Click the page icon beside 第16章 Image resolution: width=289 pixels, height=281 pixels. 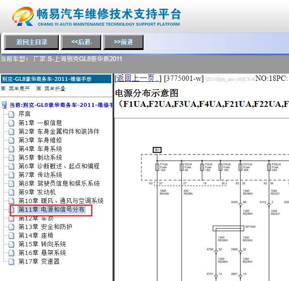point(12,253)
